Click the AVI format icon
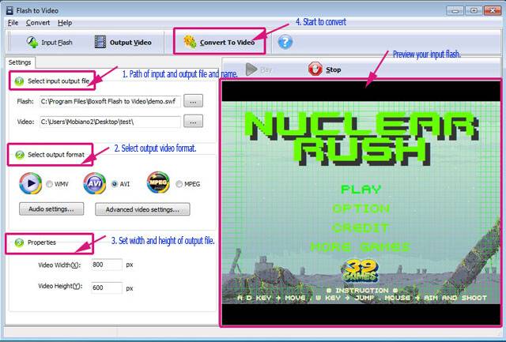Viewport: 506px width, 342px height. click(x=95, y=183)
